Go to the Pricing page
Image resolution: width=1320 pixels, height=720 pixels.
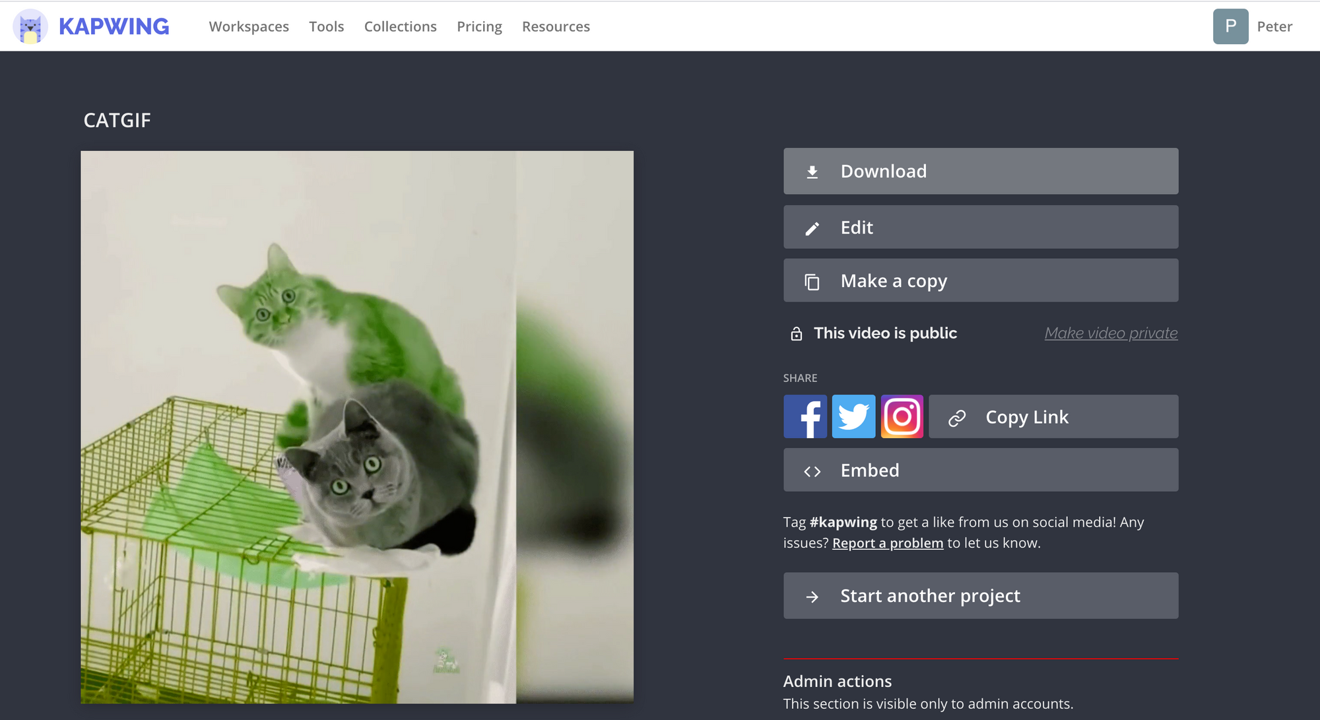479,26
